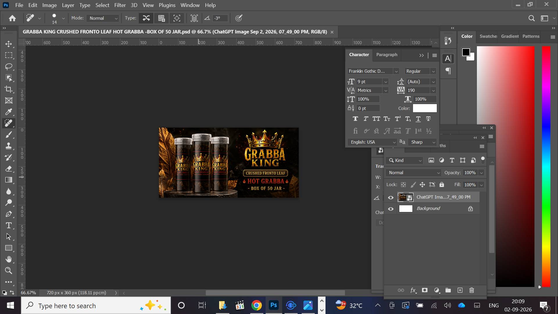Open Chrome from the taskbar
The height and width of the screenshot is (314, 558).
(x=256, y=306)
